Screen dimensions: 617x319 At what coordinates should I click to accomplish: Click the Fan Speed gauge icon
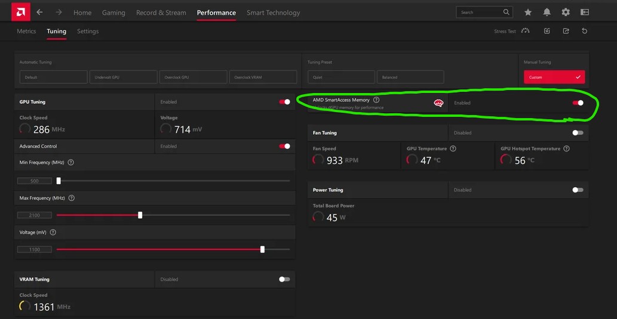coord(318,160)
